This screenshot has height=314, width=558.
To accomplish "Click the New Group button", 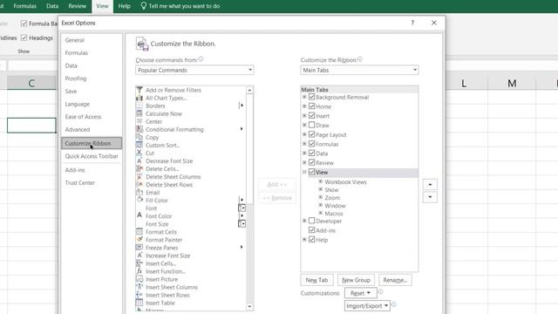I will (356, 280).
